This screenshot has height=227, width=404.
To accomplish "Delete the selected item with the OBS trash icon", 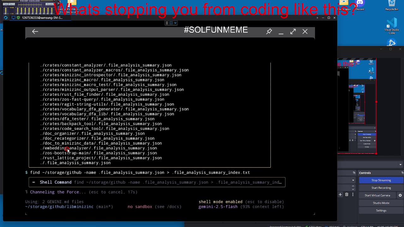I will coord(347,195).
